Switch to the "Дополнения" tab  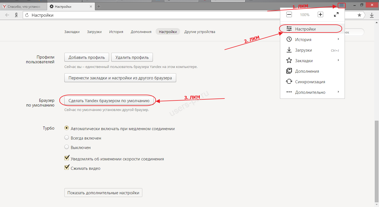pos(141,32)
